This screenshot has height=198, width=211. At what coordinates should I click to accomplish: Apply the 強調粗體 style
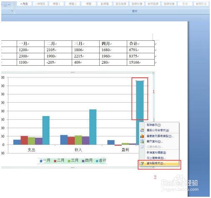coord(169,4)
